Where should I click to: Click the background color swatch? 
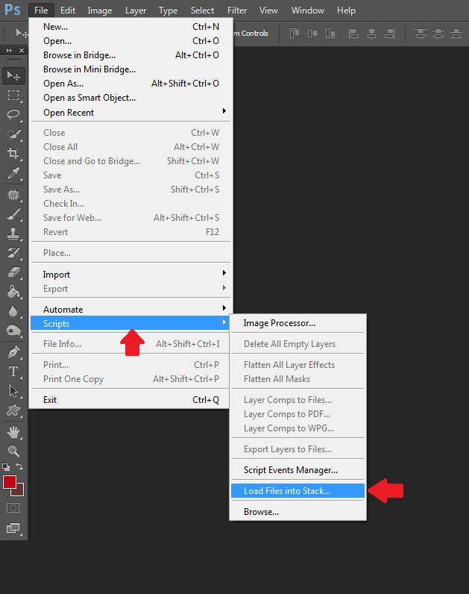19,491
